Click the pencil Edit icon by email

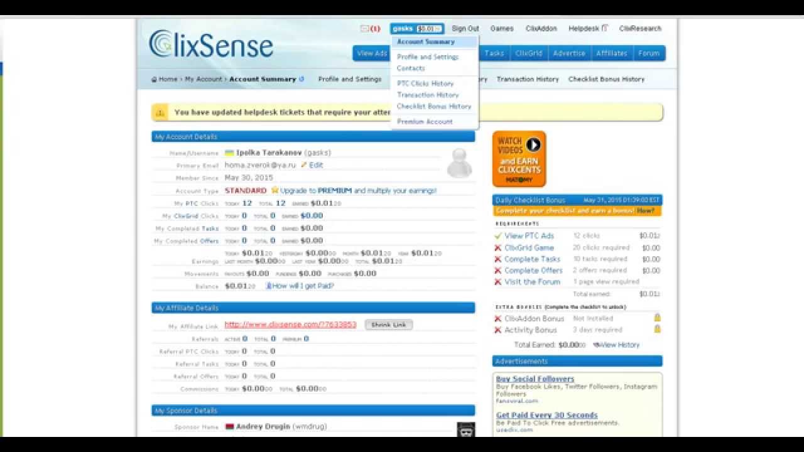(304, 165)
